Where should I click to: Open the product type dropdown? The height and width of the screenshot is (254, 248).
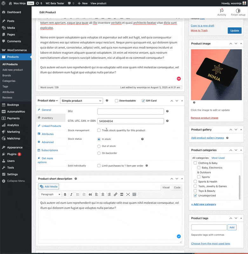(x=81, y=101)
